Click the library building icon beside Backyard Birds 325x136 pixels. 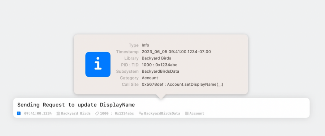pos(58,113)
